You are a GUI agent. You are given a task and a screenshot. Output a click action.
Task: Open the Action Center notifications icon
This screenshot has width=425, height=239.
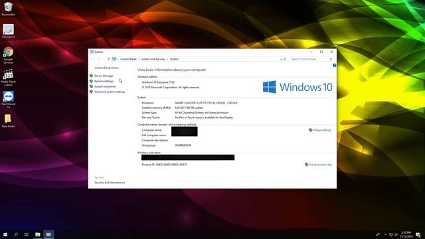(418, 234)
